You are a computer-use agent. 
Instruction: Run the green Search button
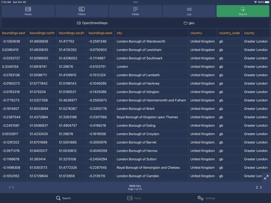[243, 11]
